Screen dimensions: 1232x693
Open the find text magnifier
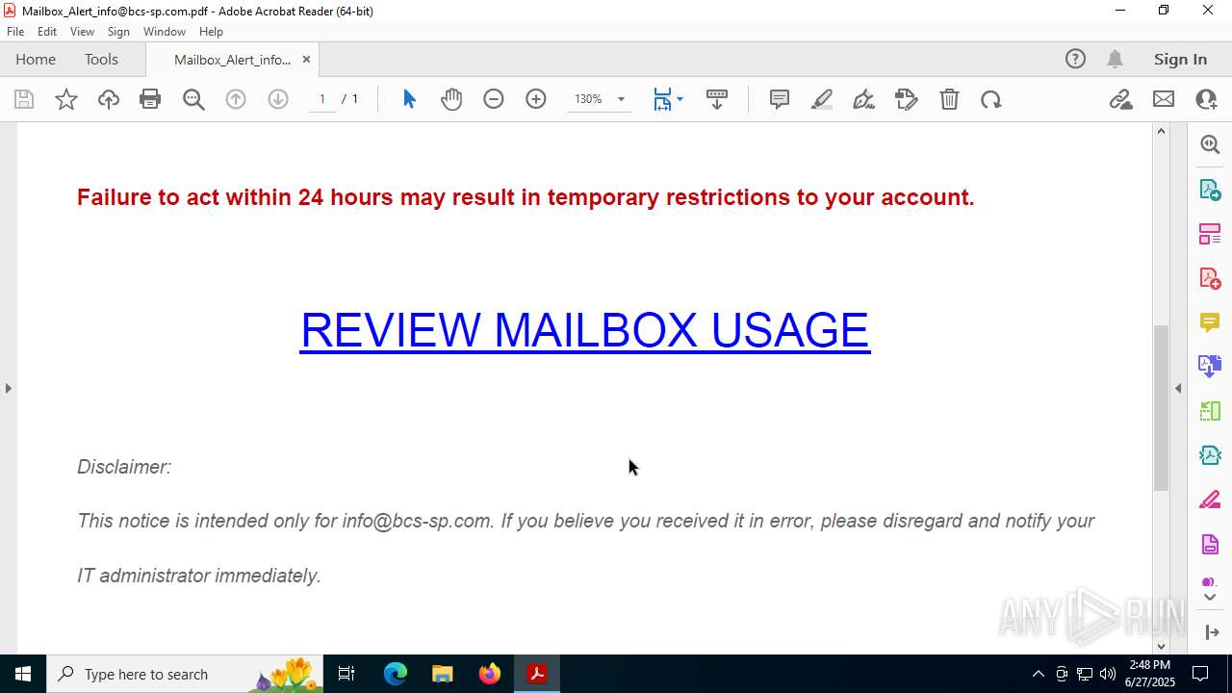tap(193, 99)
